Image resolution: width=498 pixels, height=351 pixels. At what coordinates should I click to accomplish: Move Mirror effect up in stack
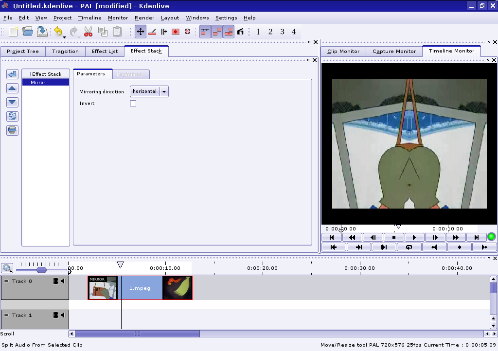pos(13,88)
